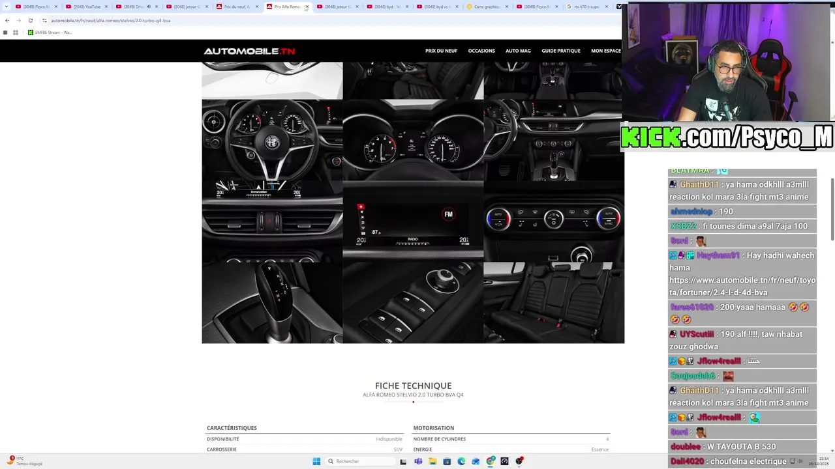Open the PRIX DU NEUF menu

click(441, 51)
